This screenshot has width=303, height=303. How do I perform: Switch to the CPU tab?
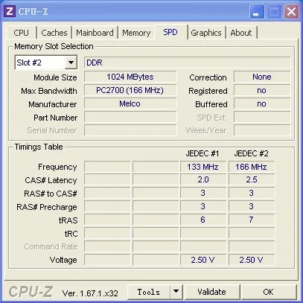pos(21,33)
